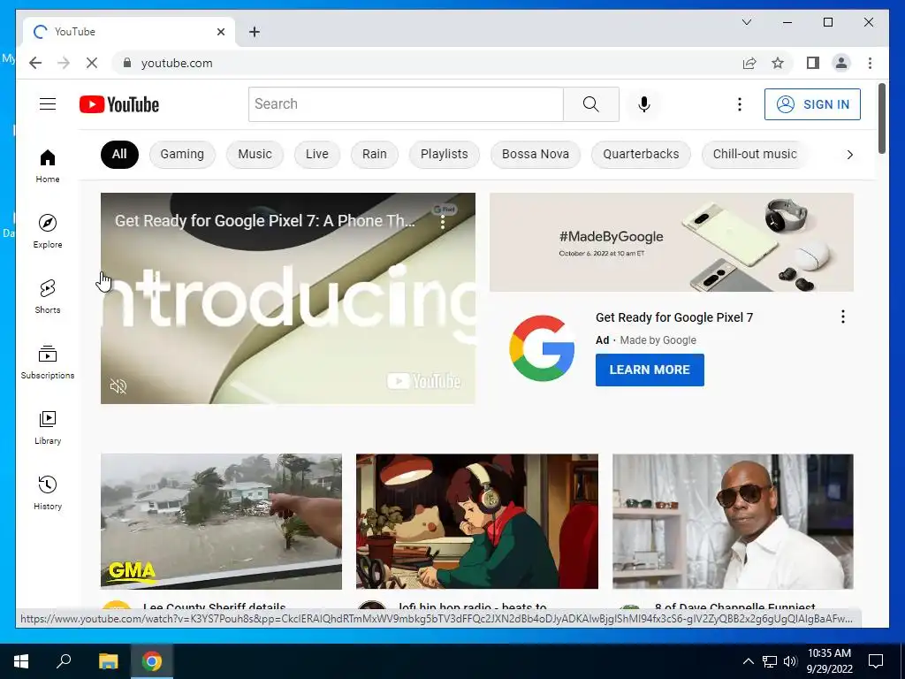Image resolution: width=905 pixels, height=679 pixels.
Task: Show more category chips with arrow
Action: coord(849,154)
